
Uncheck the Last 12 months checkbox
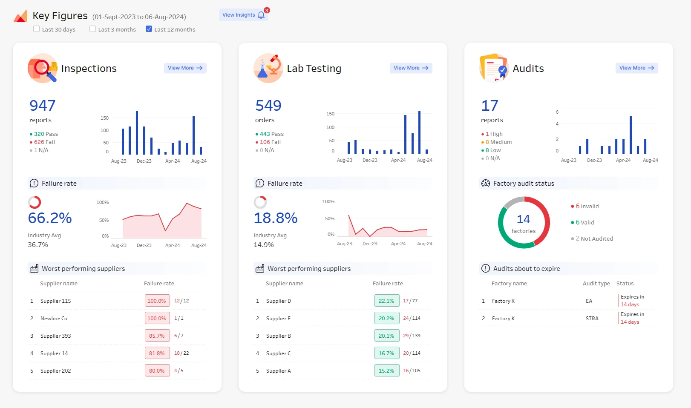(149, 29)
